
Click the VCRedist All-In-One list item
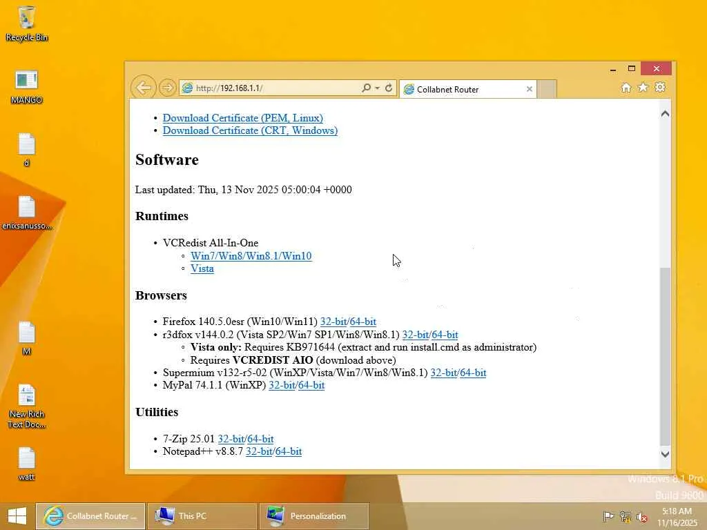pos(211,243)
